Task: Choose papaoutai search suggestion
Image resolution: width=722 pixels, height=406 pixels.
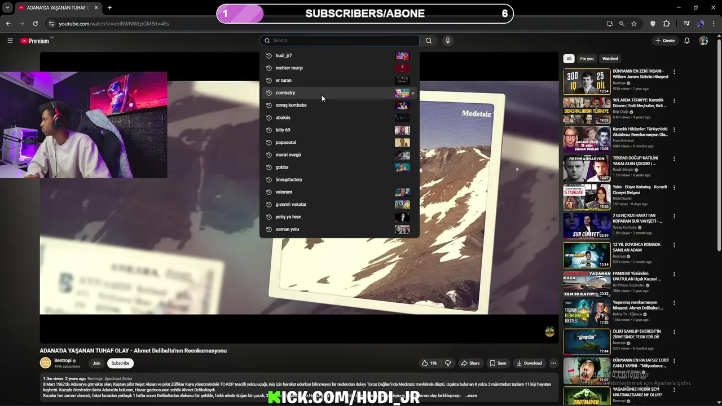Action: click(x=340, y=142)
